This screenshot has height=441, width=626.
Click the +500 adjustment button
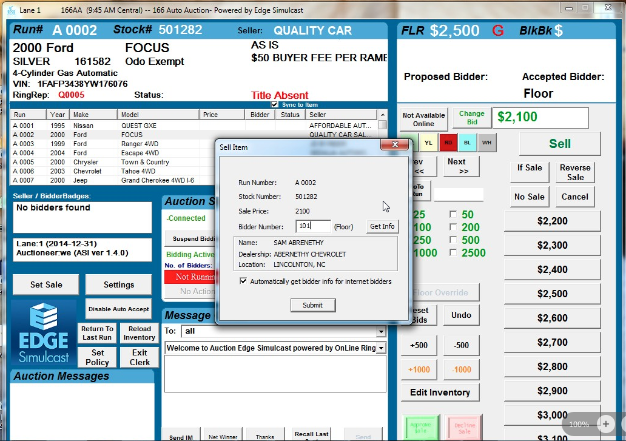pyautogui.click(x=419, y=346)
